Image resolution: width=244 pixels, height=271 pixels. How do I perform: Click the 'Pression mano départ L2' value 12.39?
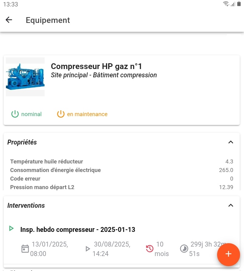(x=226, y=187)
